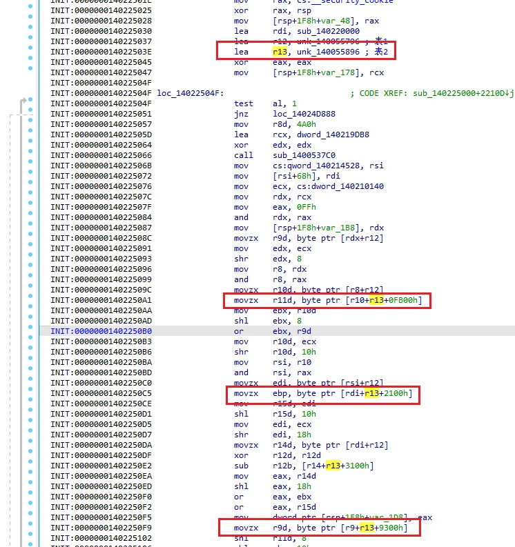Select 3100h offset in sub r12b line
Viewport: 515px width, 547px height.
(357, 466)
